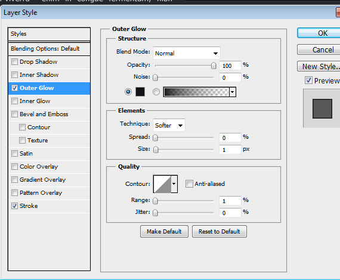The image size is (340, 280).
Task: Enable the Satin checkbox
Action: (x=14, y=154)
